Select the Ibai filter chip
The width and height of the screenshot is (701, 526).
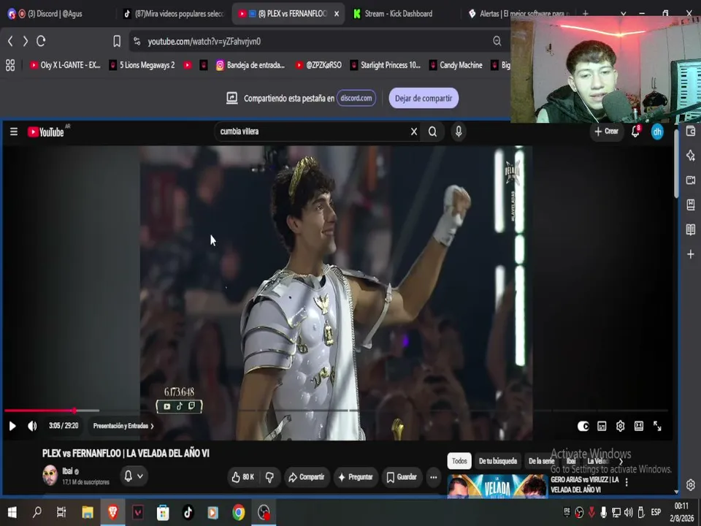pyautogui.click(x=571, y=461)
